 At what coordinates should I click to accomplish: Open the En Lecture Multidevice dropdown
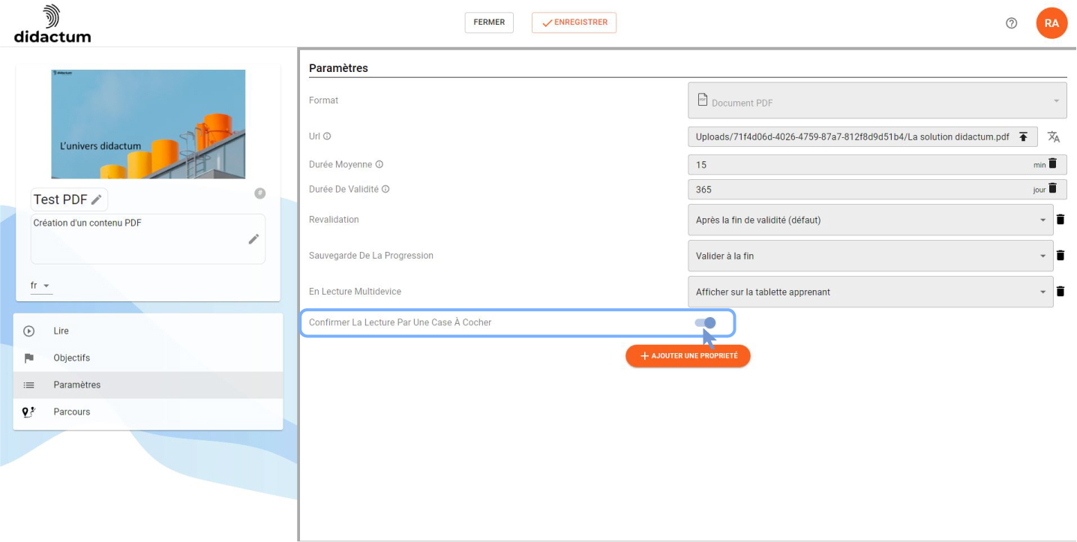(x=870, y=292)
